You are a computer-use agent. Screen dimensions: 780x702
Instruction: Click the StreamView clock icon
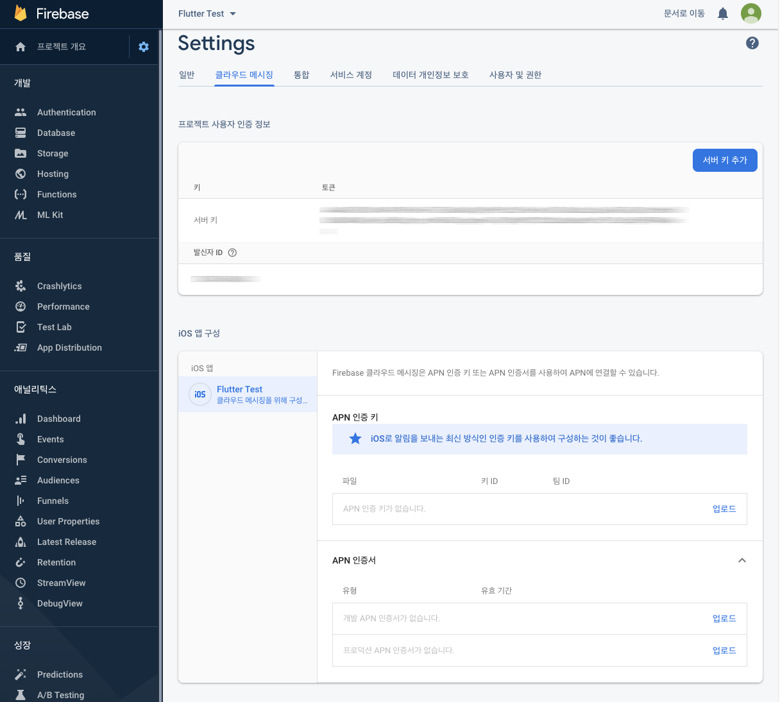tap(21, 583)
